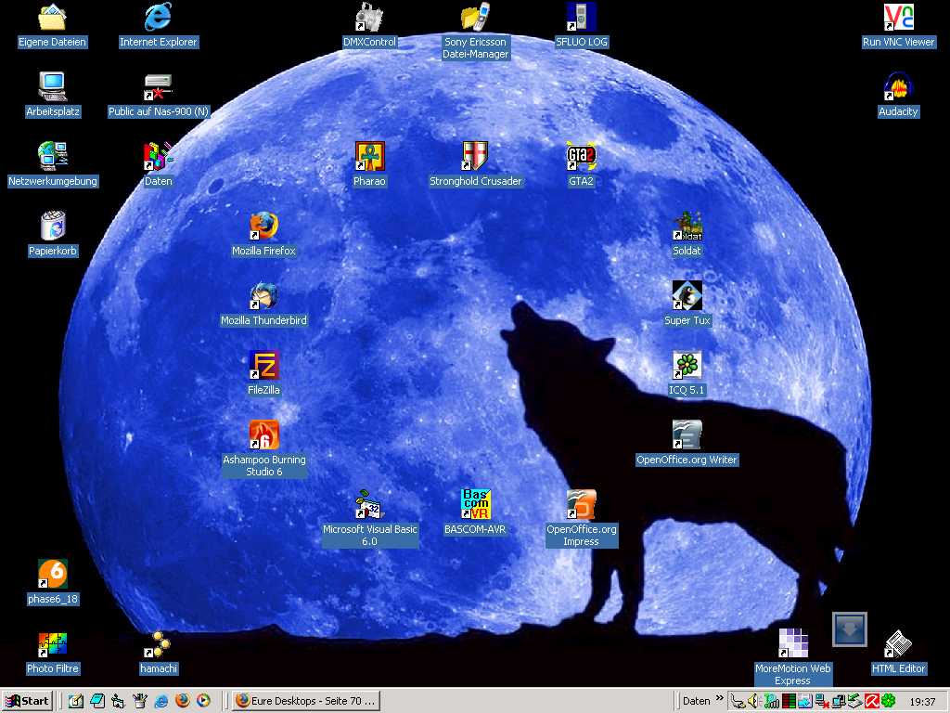Click the green ICQ flower tray icon
950x713 pixels.
point(888,702)
